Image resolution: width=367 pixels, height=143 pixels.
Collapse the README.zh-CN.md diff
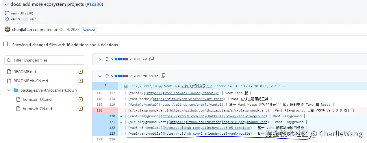(x=100, y=76)
